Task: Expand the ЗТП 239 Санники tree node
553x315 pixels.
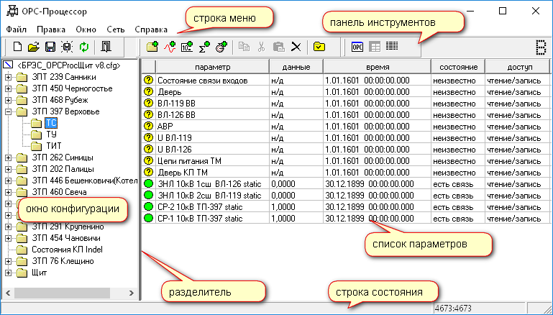Action: click(x=9, y=78)
